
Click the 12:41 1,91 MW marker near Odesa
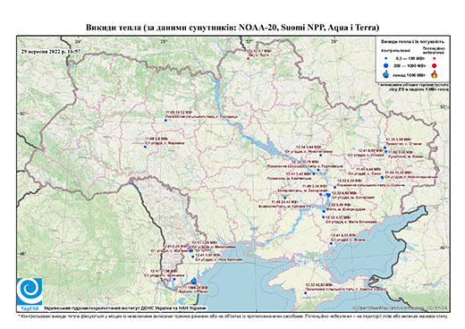192,257
